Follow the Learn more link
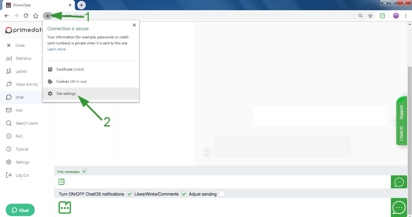Screen dimensions: 412x217 tap(56, 49)
